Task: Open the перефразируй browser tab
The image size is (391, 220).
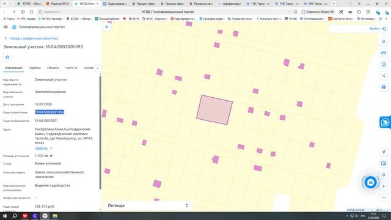Action: 230,4
